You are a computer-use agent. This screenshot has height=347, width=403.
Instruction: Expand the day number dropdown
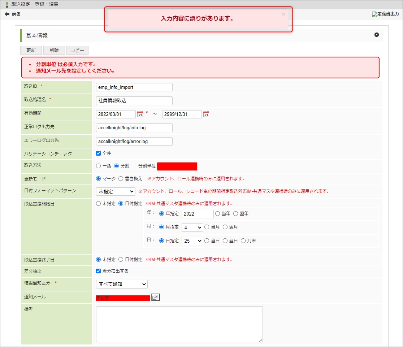pyautogui.click(x=192, y=241)
